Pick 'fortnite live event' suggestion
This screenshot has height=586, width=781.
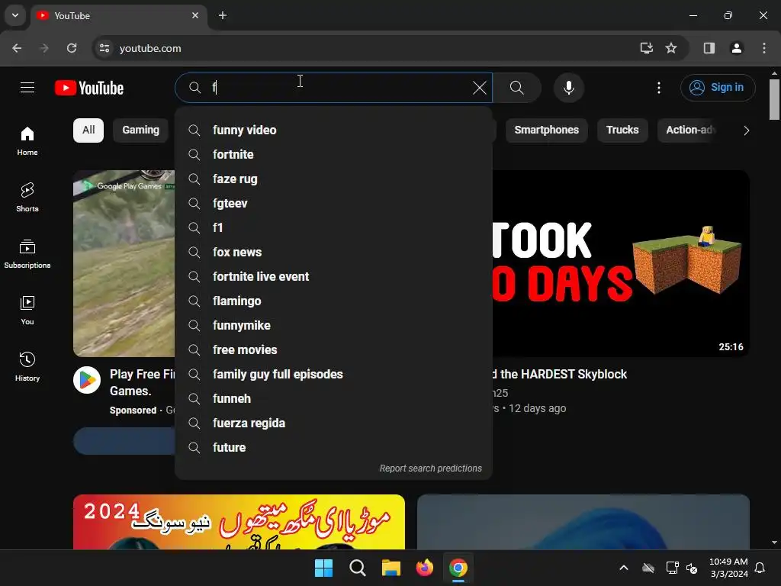(333, 276)
